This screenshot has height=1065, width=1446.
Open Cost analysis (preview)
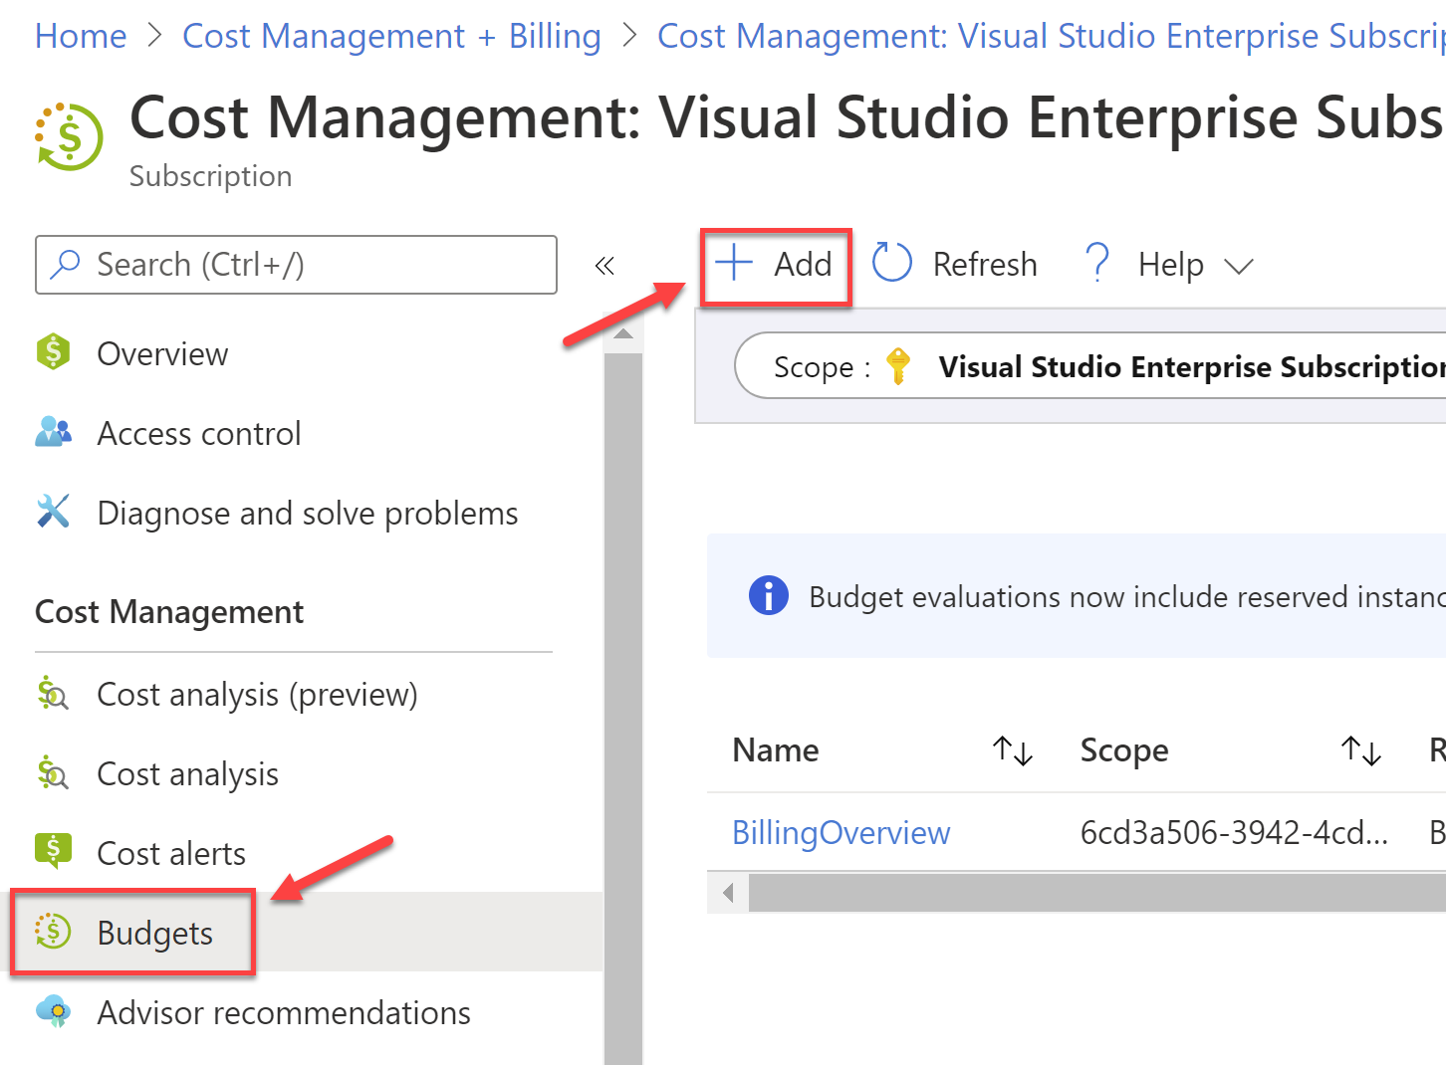click(257, 695)
